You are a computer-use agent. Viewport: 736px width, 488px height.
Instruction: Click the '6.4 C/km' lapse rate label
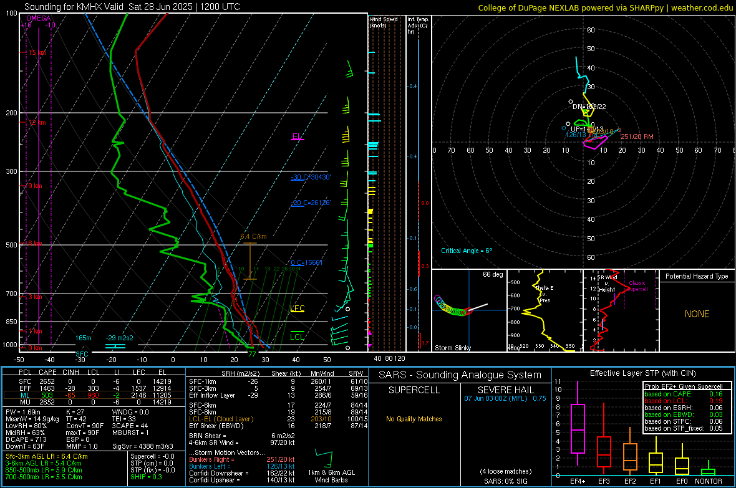click(253, 236)
